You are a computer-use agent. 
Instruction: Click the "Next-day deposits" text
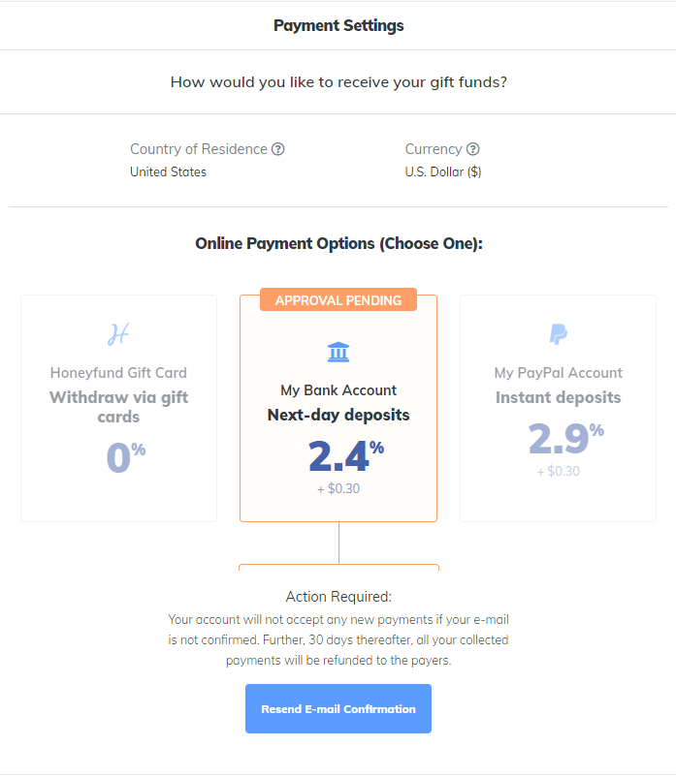338,415
